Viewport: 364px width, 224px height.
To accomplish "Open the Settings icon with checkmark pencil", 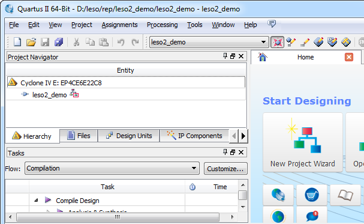I will [x=291, y=42].
